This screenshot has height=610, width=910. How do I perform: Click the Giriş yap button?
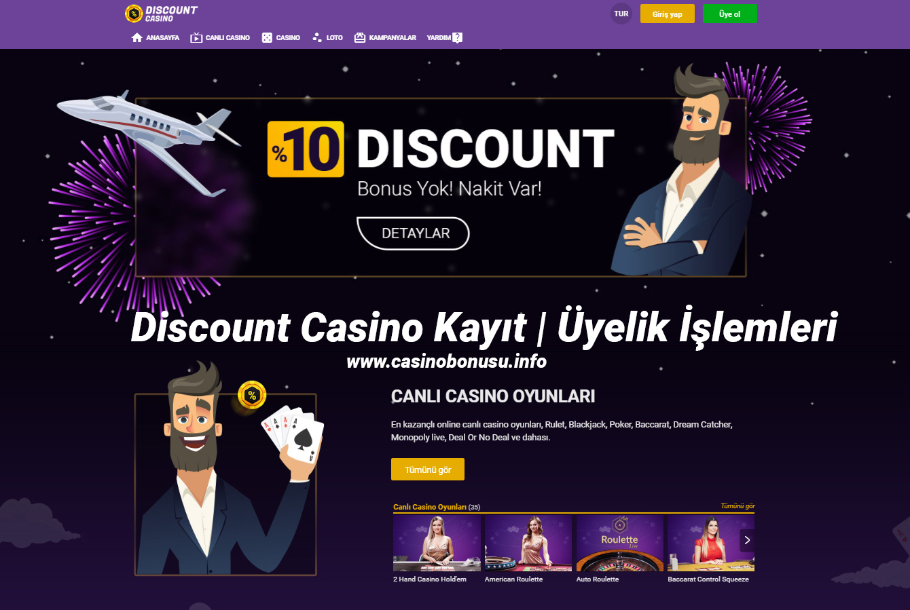[x=668, y=14]
